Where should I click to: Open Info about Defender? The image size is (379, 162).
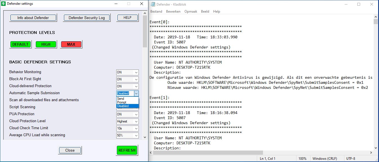(33, 18)
